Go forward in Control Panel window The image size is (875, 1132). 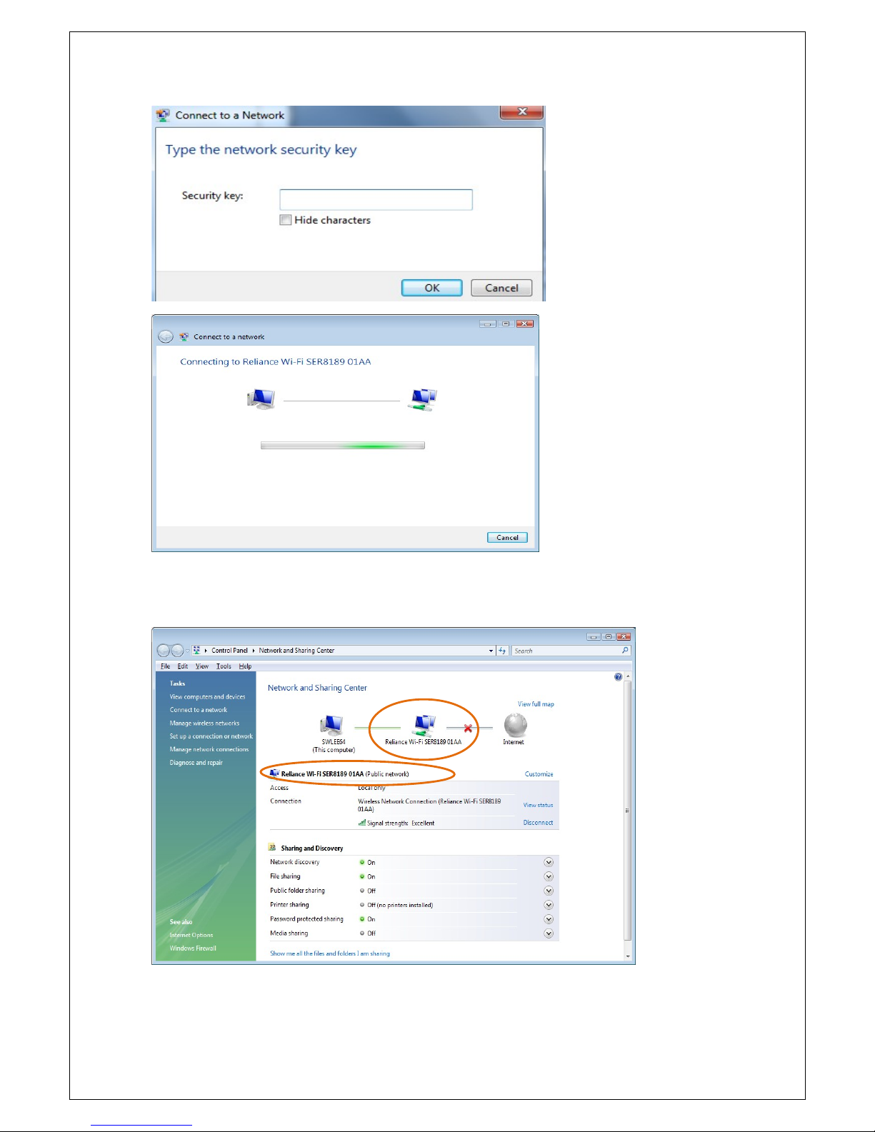177,651
